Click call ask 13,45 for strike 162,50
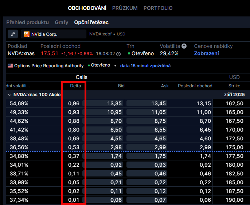The width and height of the screenshot is (250, 205). 147,103
